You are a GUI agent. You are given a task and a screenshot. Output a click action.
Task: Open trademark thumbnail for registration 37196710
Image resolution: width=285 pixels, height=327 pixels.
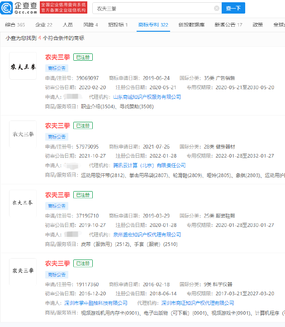point(23,203)
